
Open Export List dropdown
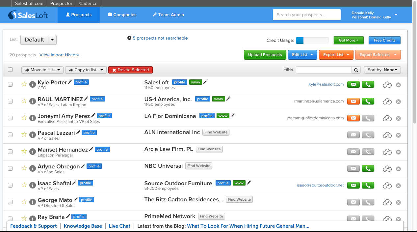[x=336, y=55]
